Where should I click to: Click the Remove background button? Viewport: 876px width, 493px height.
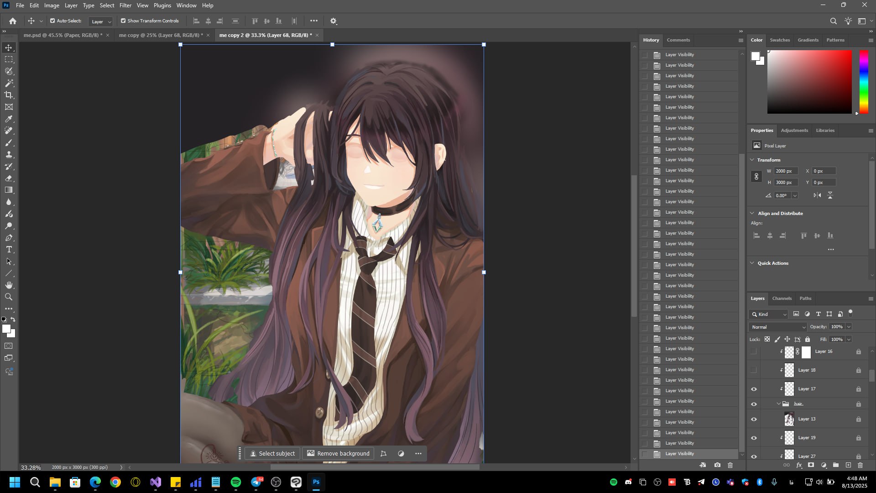[338, 454]
